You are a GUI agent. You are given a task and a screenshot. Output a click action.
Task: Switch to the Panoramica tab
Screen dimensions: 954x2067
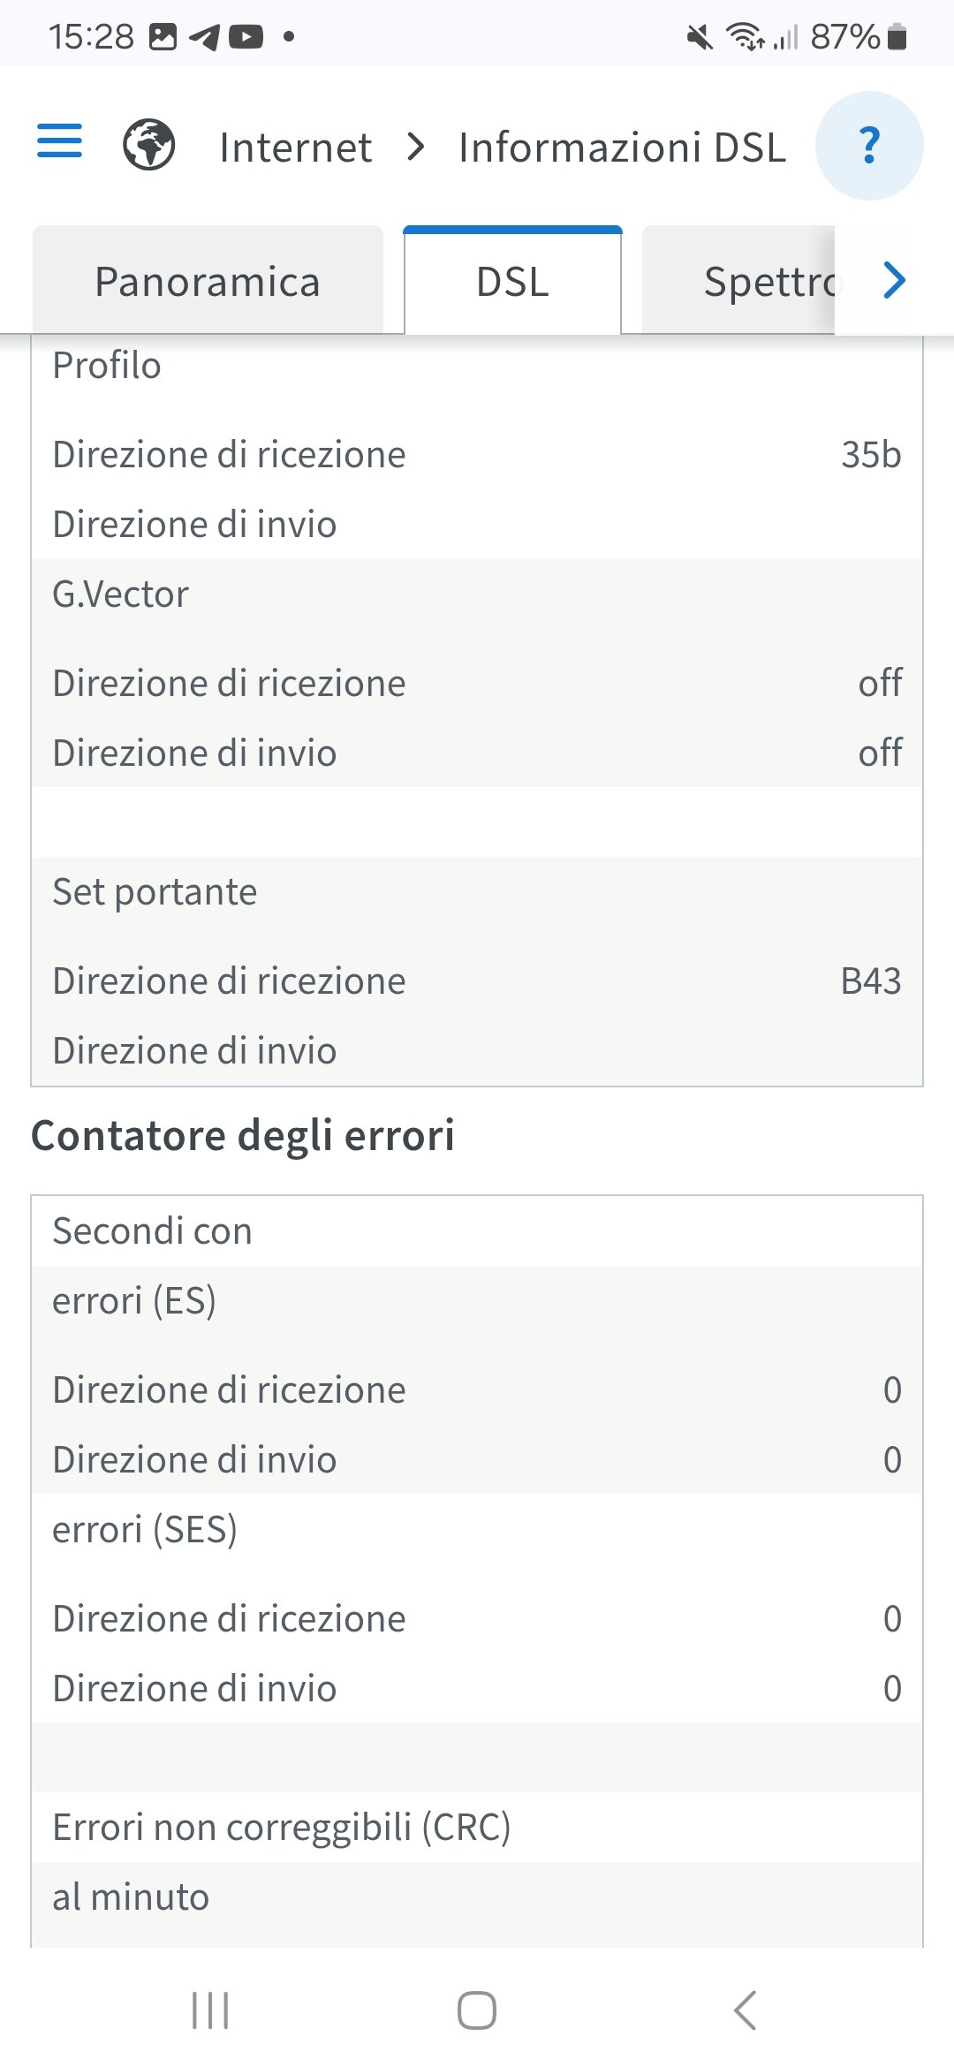click(x=208, y=283)
